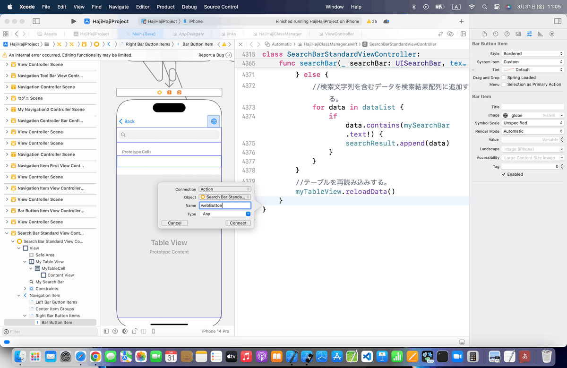This screenshot has width=567, height=368.
Task: Expand the セグエ Scene disclosure triangle
Action: tap(7, 98)
